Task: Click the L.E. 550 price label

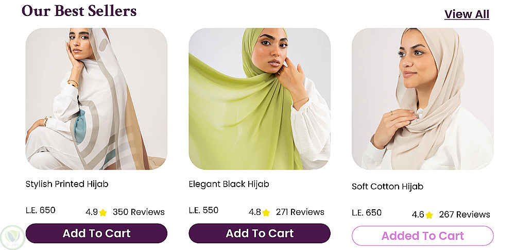Action: [203, 210]
